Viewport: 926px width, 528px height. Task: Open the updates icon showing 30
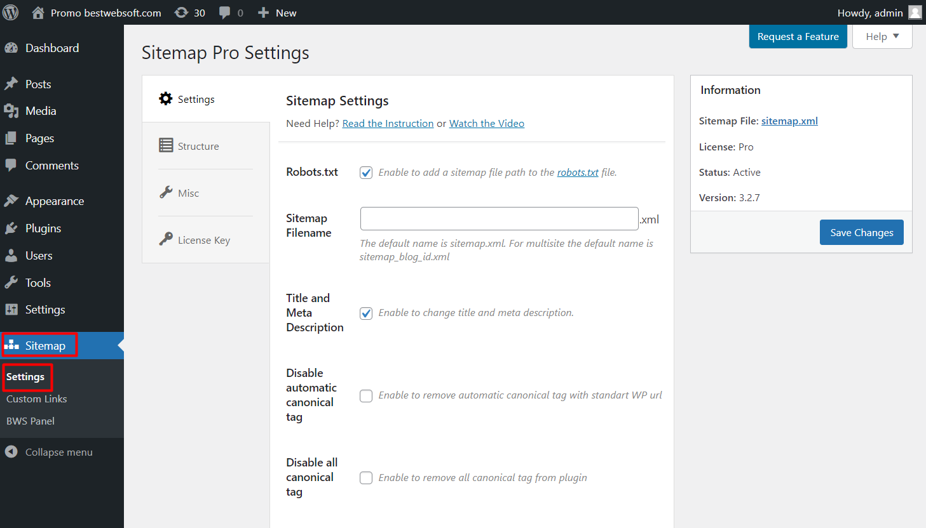pos(181,13)
